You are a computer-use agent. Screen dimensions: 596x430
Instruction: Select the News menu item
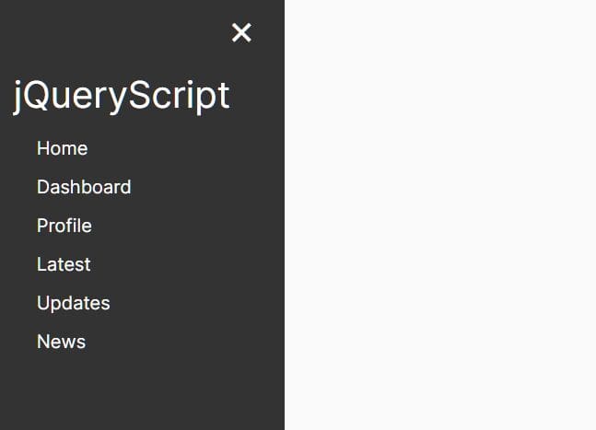point(61,342)
